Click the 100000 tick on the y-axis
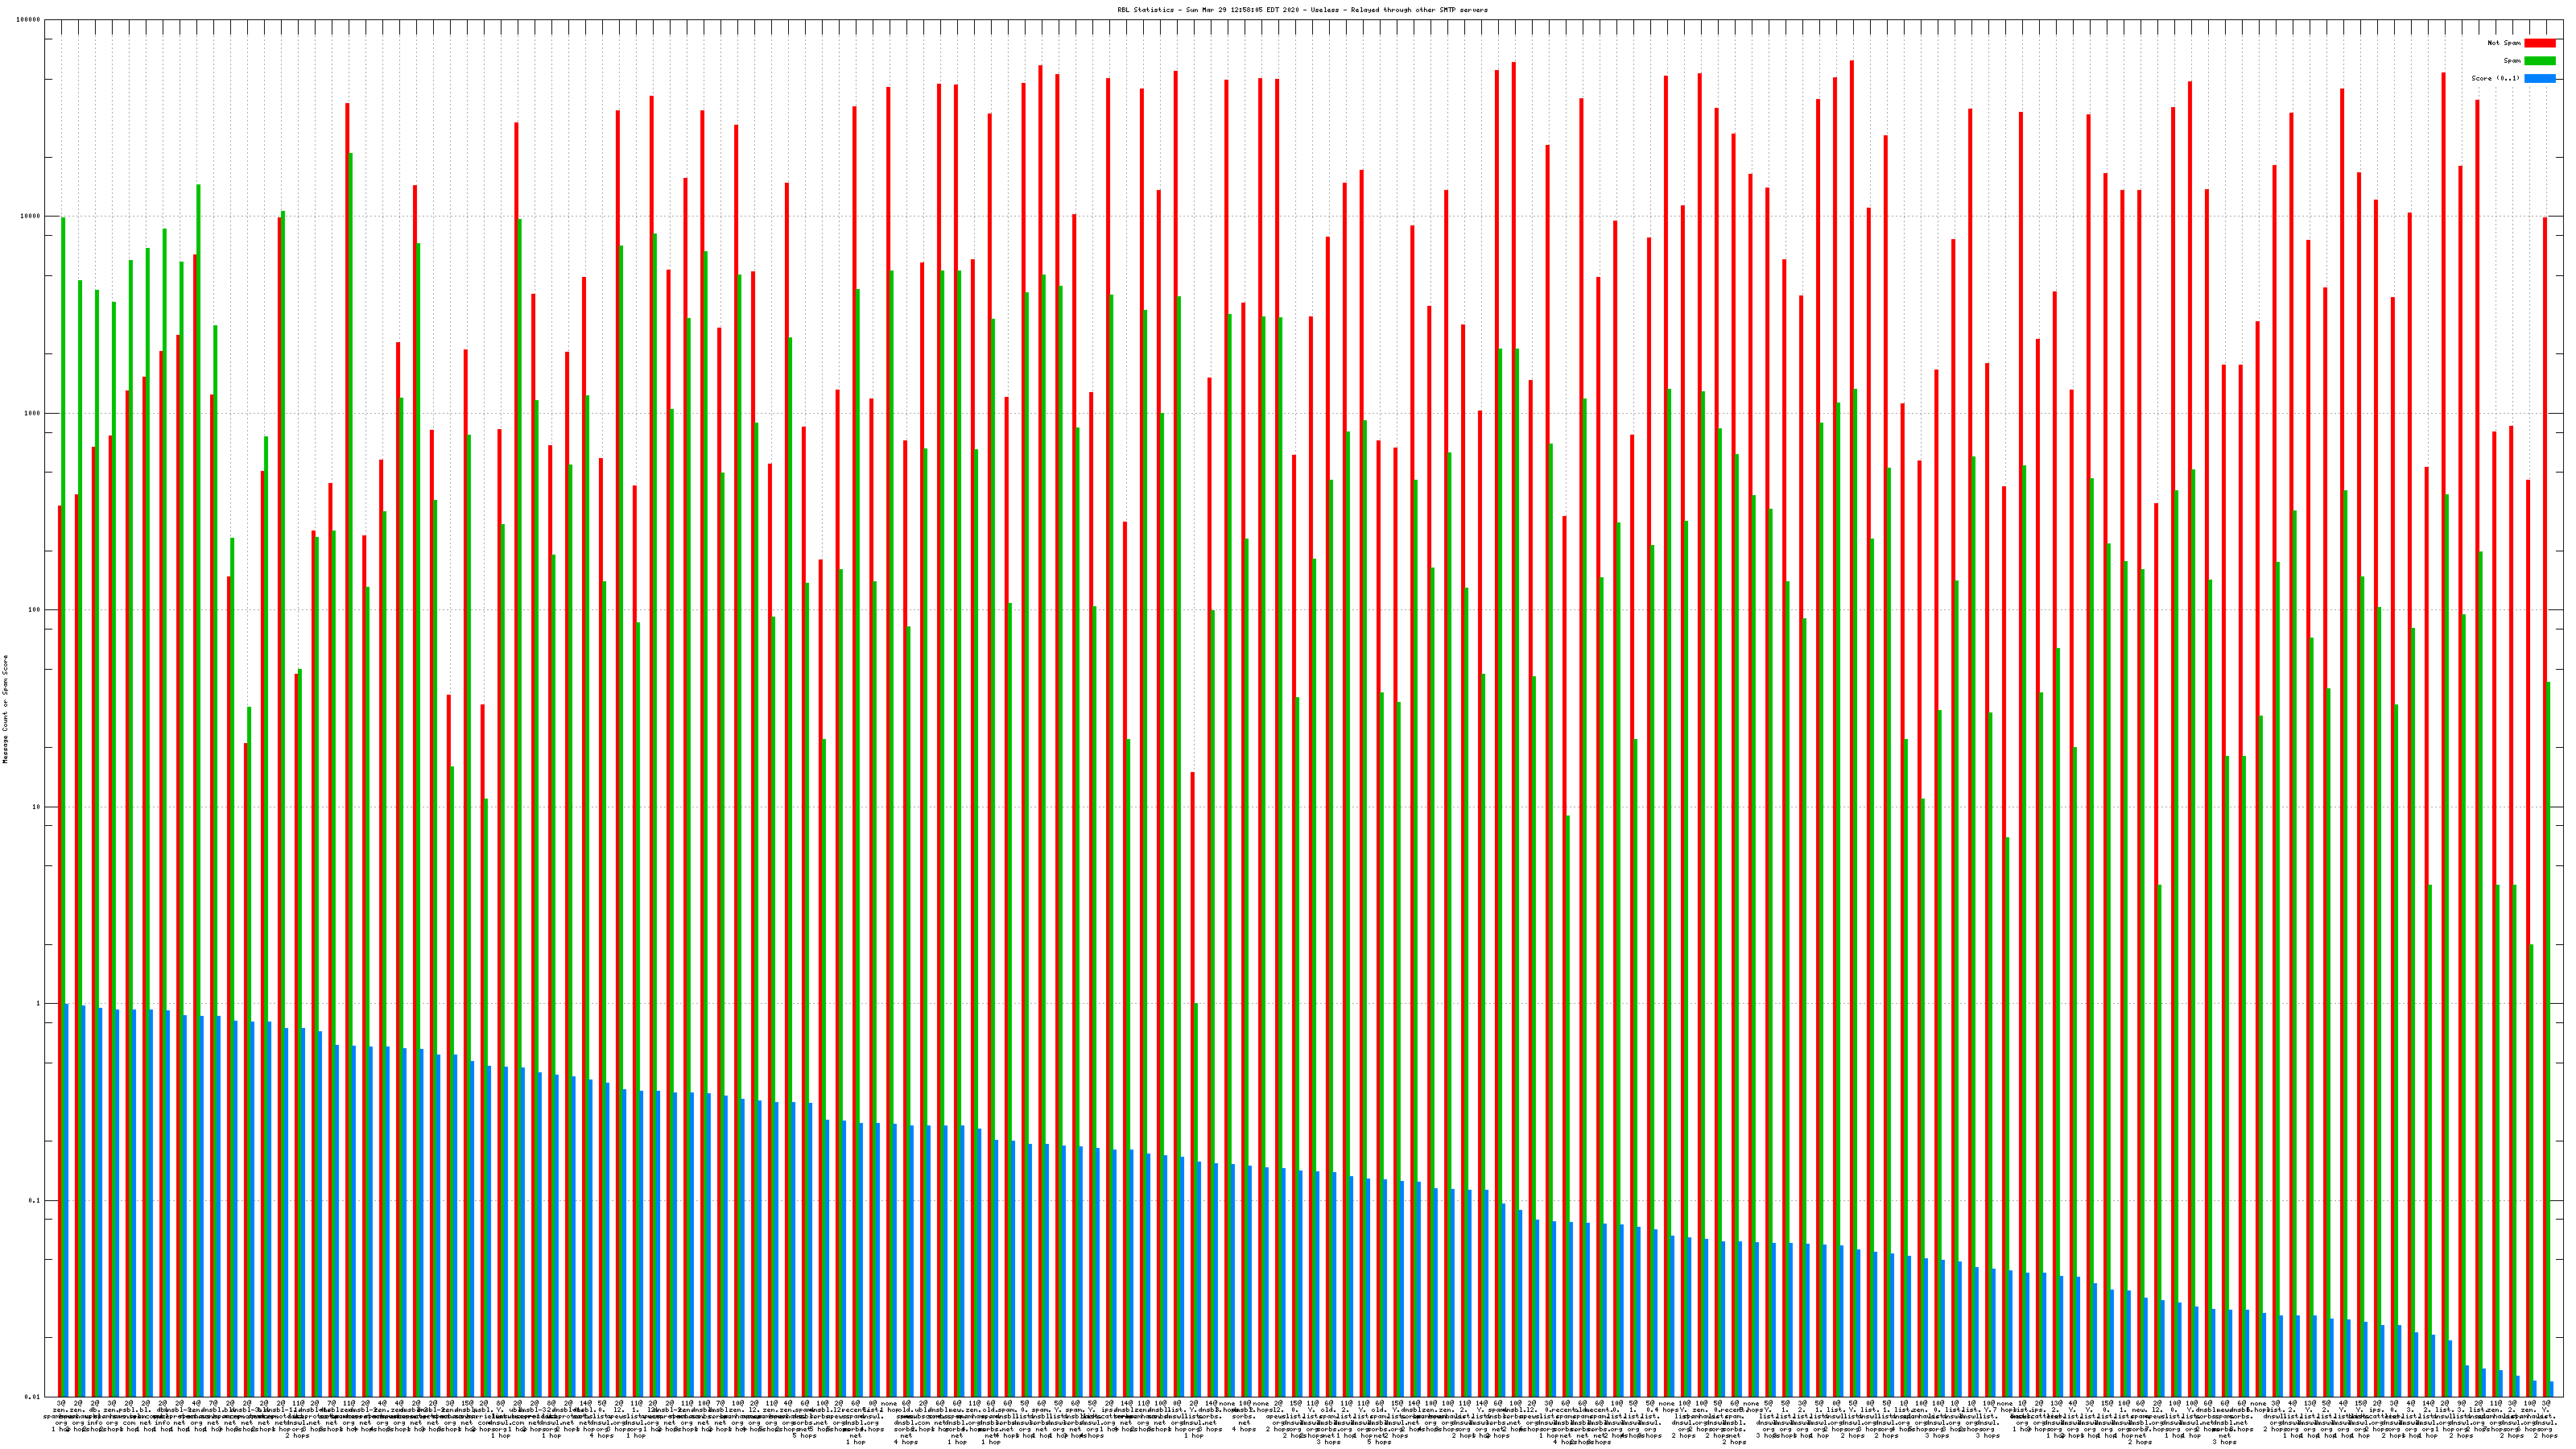 [30, 20]
